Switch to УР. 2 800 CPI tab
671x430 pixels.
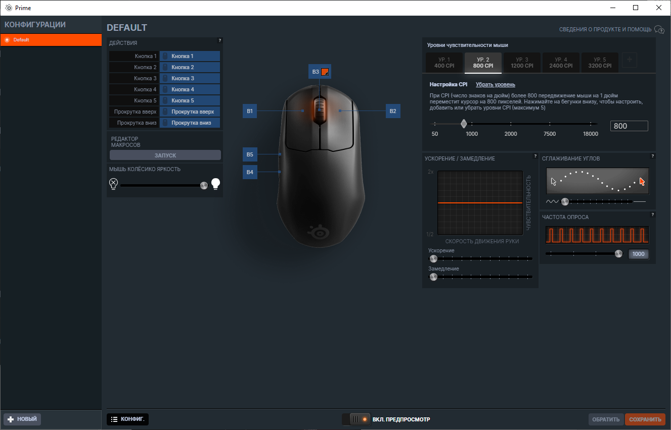(483, 63)
